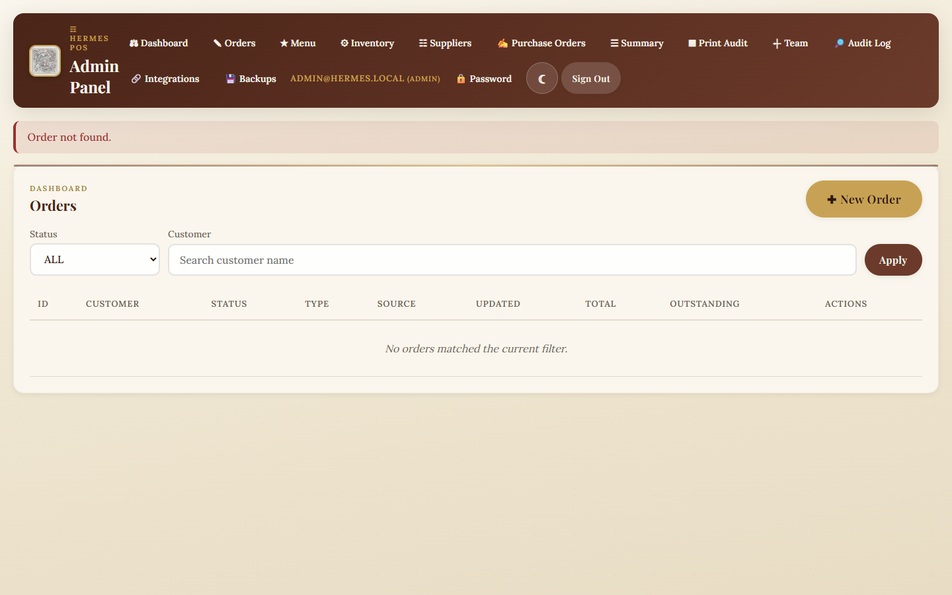Image resolution: width=952 pixels, height=595 pixels.
Task: Open the Audit Log page
Action: pos(862,42)
